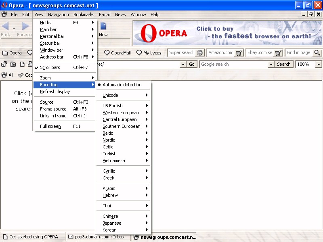Click the Ebay.com shopping cart icon

pos(278,53)
